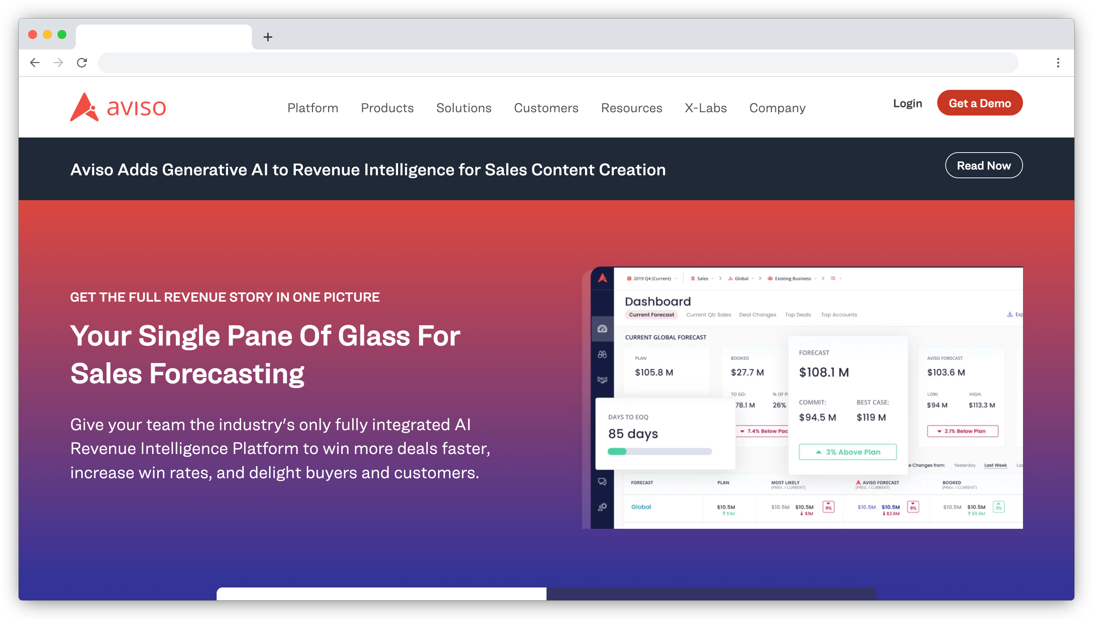Click the calendar icon beside 2019 Q4
The width and height of the screenshot is (1093, 619).
tap(630, 279)
